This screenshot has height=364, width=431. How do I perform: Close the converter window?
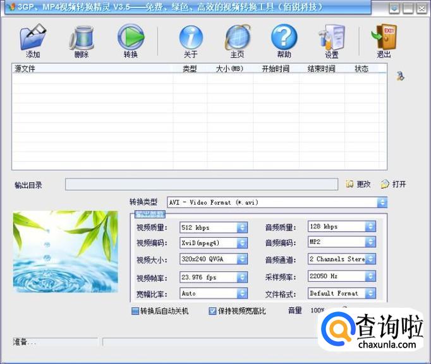click(x=422, y=8)
